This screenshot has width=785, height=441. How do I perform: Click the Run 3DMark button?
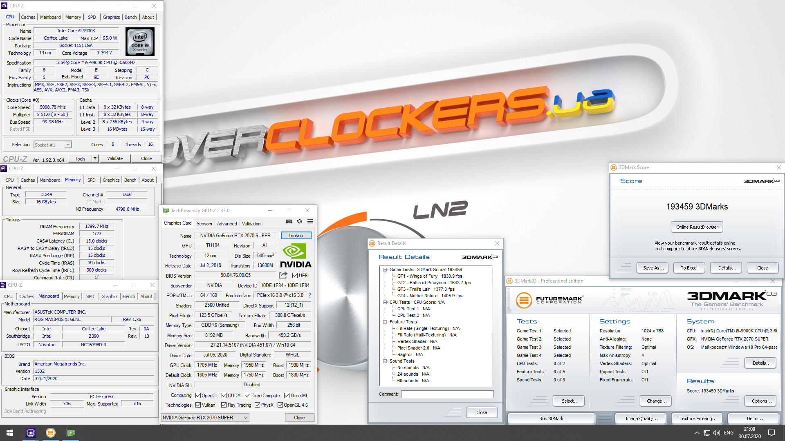[x=551, y=419]
